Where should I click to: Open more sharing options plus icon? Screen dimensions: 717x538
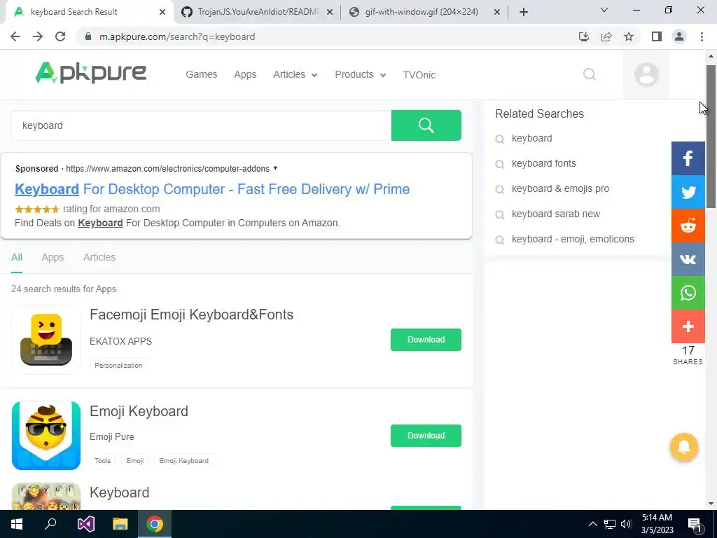pyautogui.click(x=688, y=326)
